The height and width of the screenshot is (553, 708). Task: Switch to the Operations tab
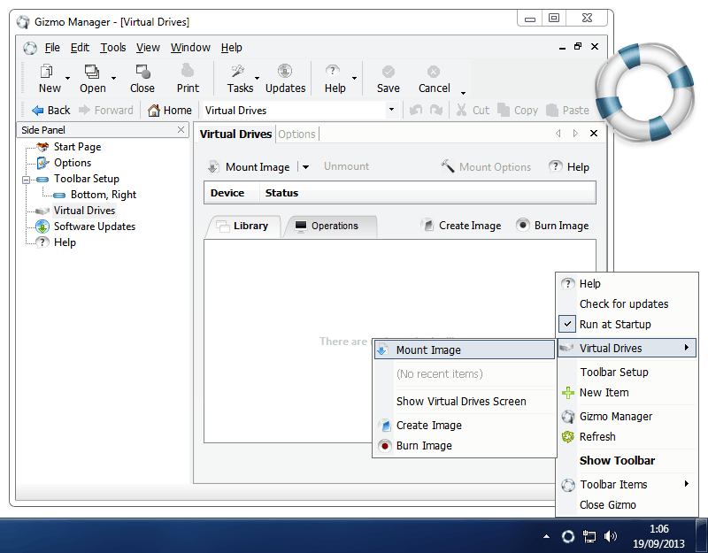330,226
